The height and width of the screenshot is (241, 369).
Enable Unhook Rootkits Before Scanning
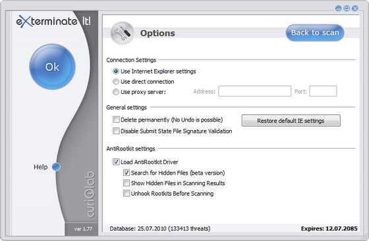127,193
